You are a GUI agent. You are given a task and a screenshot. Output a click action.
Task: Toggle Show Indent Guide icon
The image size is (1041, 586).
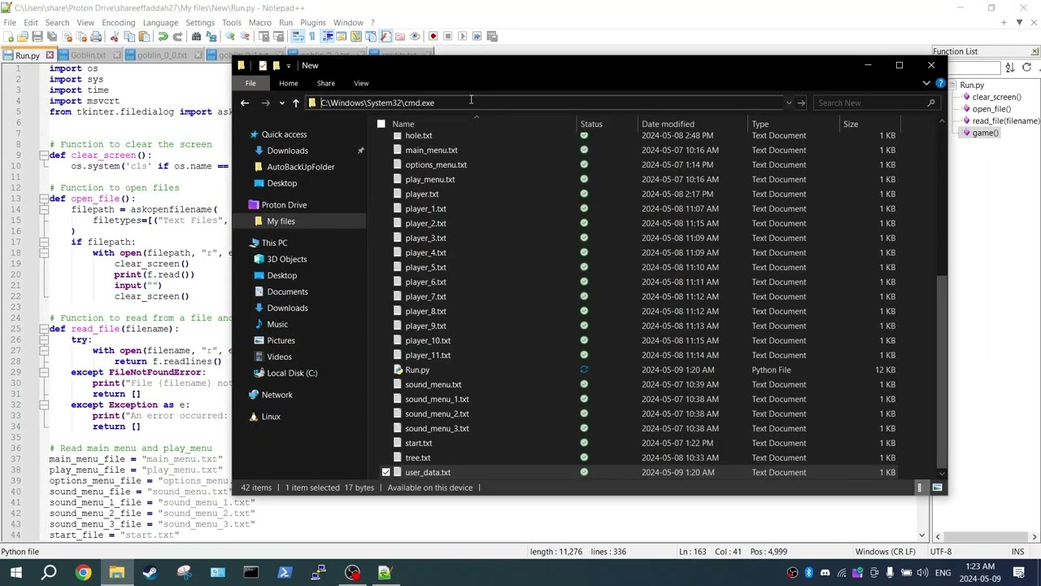(x=327, y=36)
